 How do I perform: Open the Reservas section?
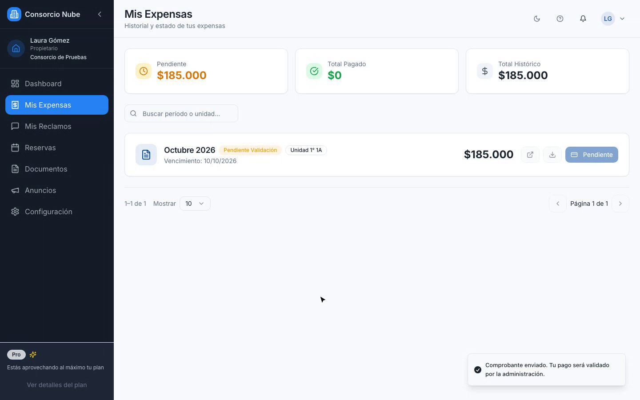57,148
